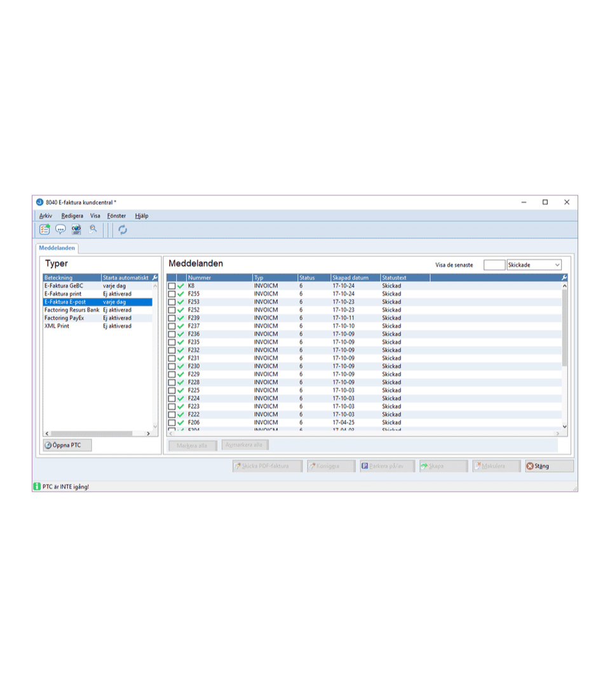Tick the checkbox for message F237
The image size is (610, 687).
pos(172,326)
